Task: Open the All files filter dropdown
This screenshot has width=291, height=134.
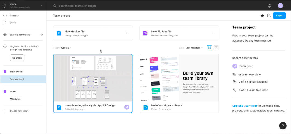Action: pos(66,48)
